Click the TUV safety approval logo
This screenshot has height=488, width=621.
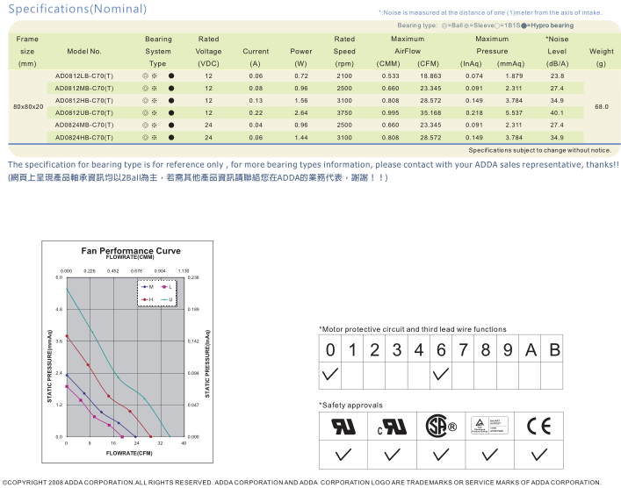click(489, 426)
